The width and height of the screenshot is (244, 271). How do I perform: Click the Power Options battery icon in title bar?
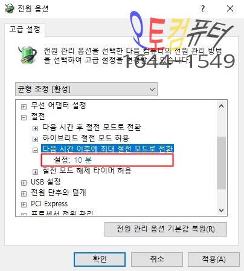pyautogui.click(x=10, y=8)
